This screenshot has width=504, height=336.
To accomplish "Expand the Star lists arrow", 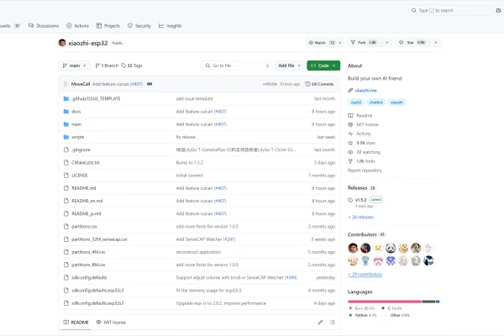I will (436, 43).
